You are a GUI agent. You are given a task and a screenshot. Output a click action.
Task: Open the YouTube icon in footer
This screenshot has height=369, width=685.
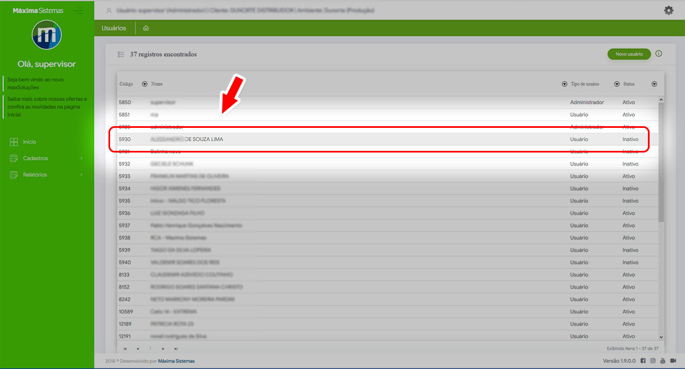(663, 361)
